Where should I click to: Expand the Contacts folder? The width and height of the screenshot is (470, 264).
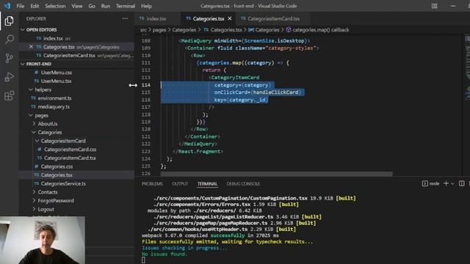point(34,192)
